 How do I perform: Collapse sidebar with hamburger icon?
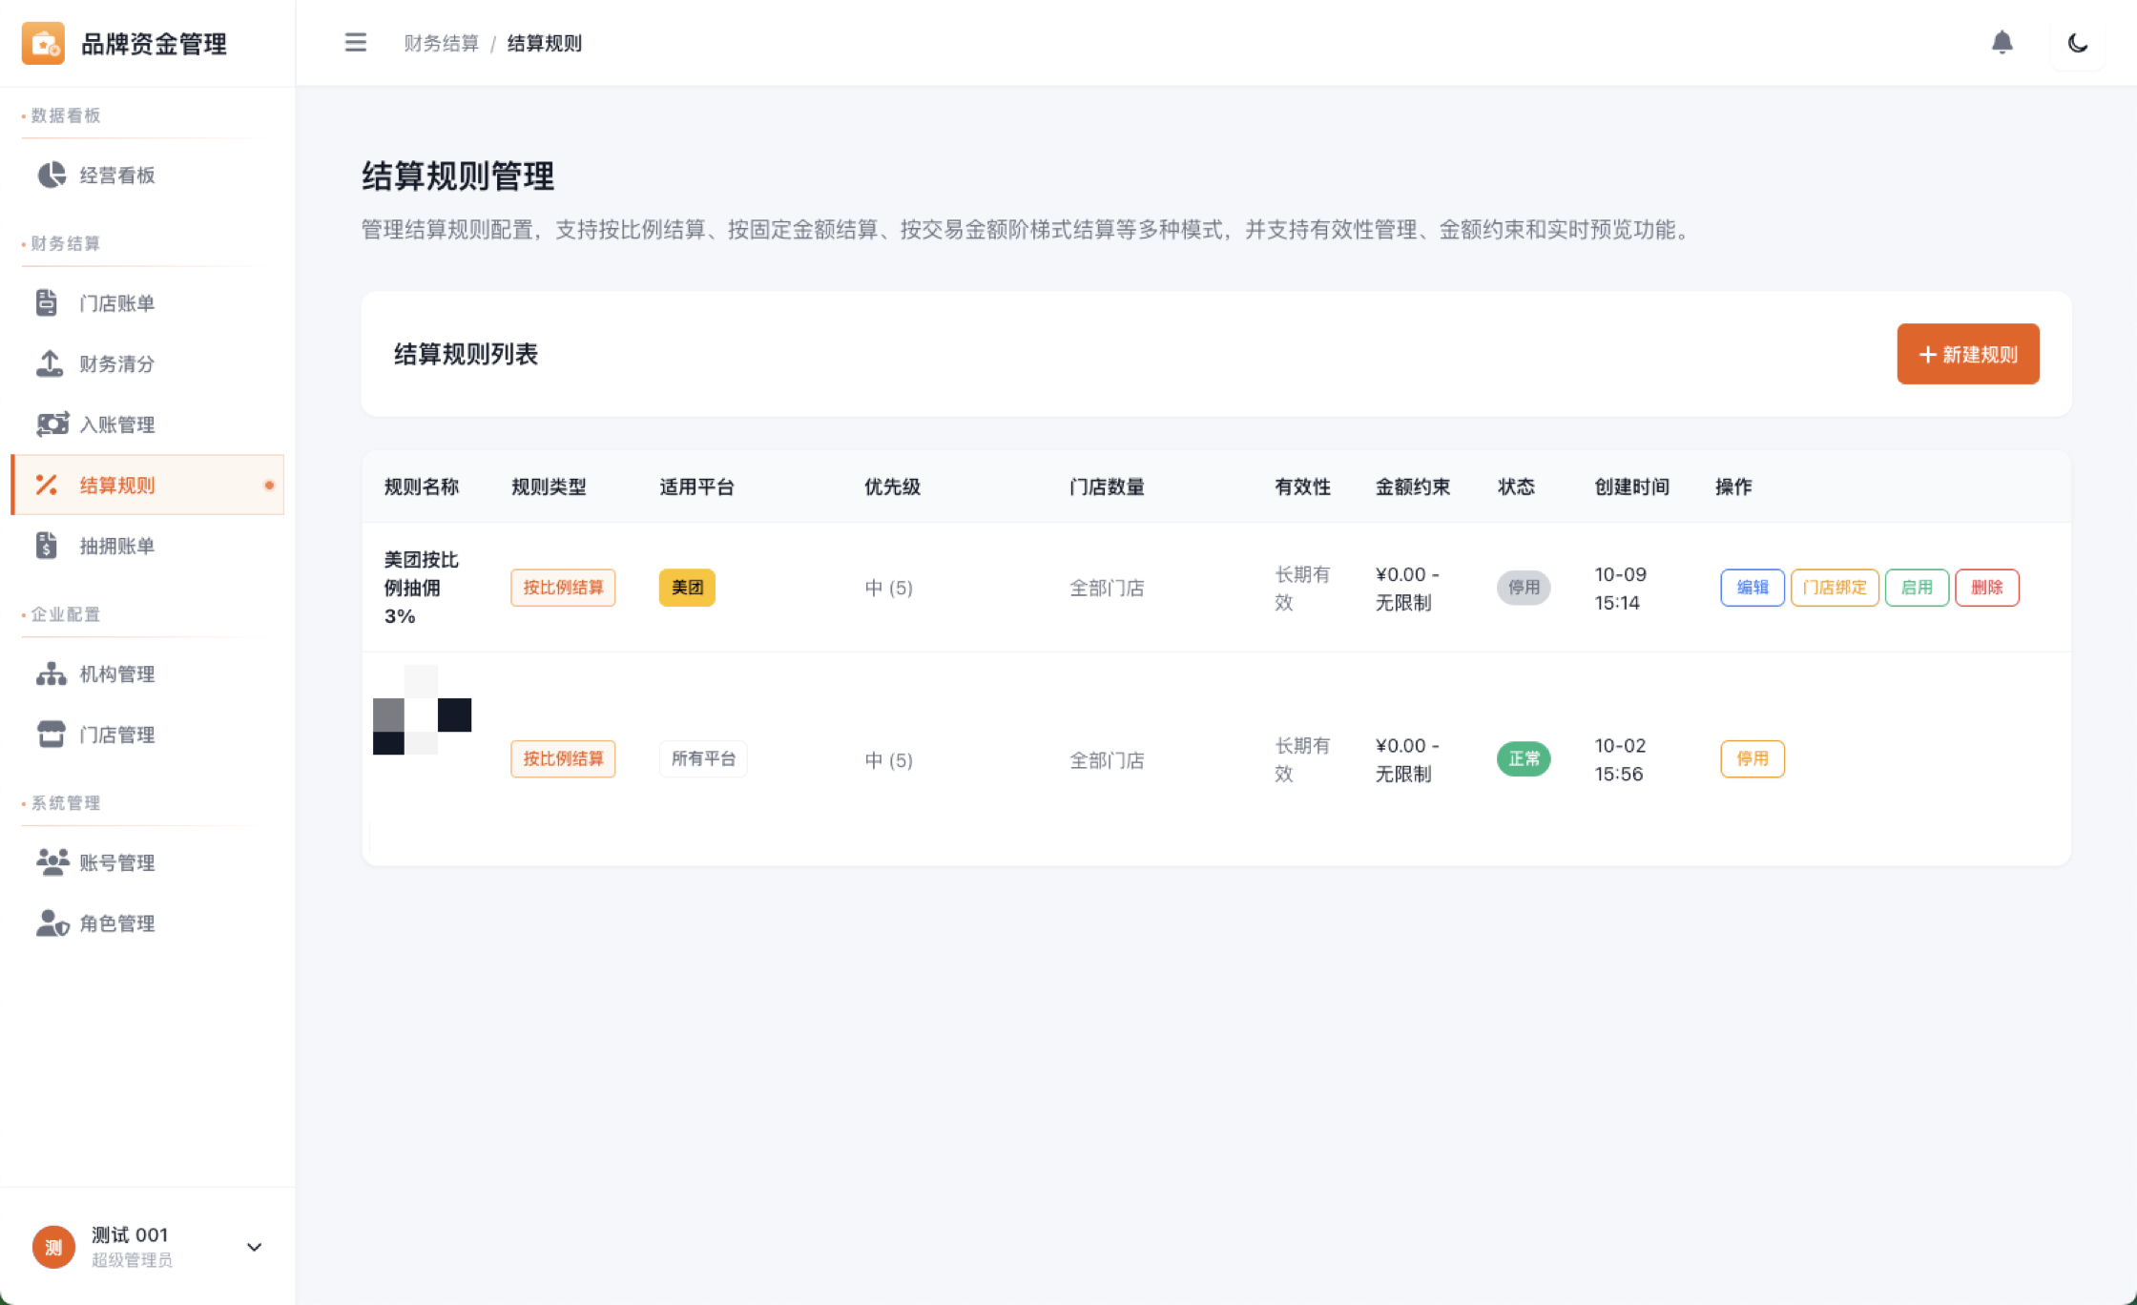click(355, 43)
